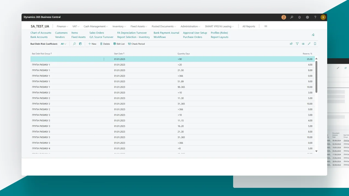Image resolution: width=349 pixels, height=196 pixels.
Task: Expand the Fixed Assets menu dropdown
Action: click(x=139, y=26)
